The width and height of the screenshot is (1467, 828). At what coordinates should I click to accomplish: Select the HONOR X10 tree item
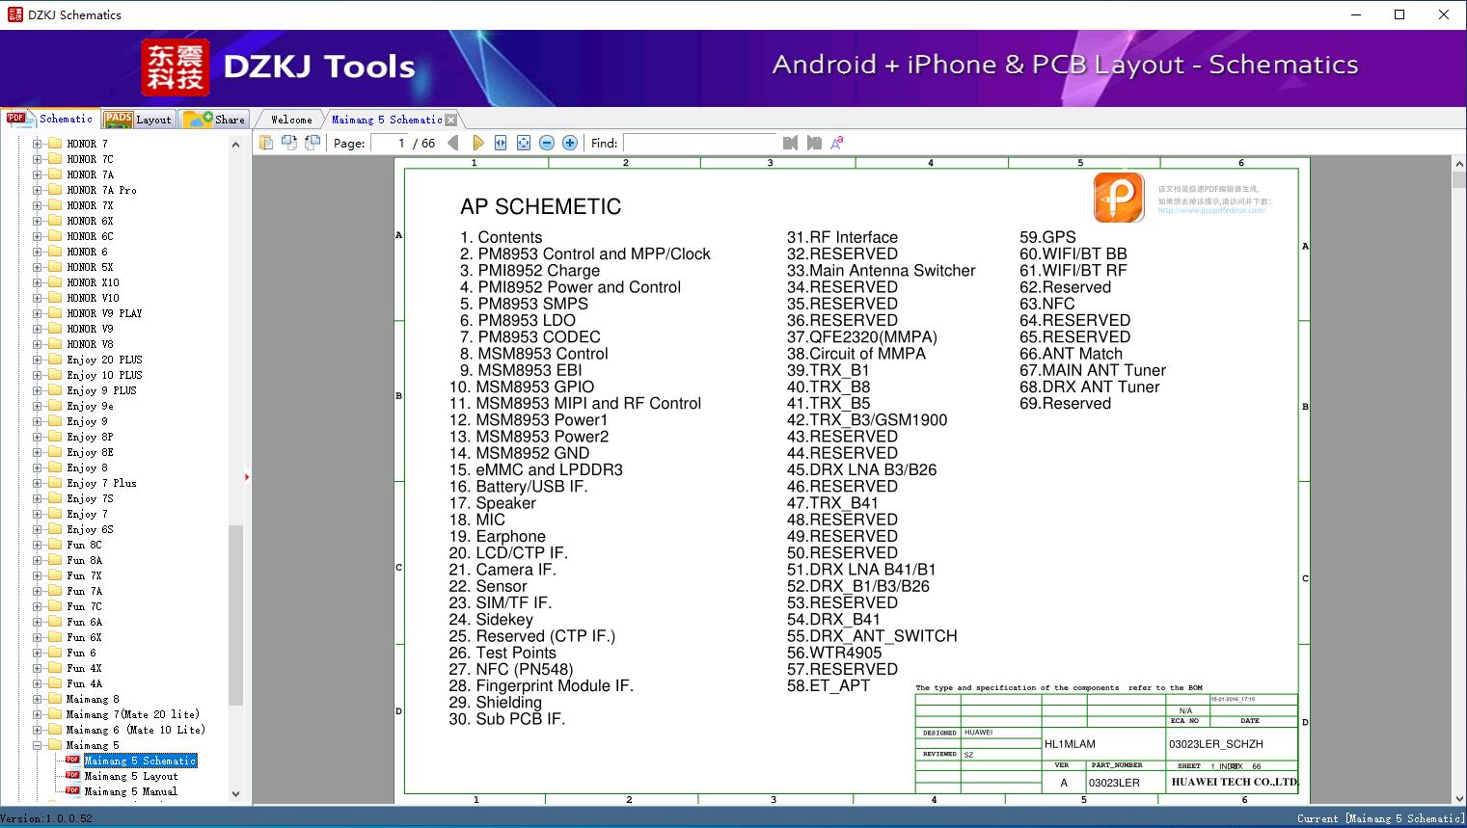click(93, 282)
